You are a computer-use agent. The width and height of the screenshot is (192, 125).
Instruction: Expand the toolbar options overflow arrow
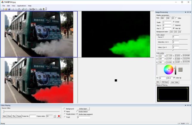[46, 9]
